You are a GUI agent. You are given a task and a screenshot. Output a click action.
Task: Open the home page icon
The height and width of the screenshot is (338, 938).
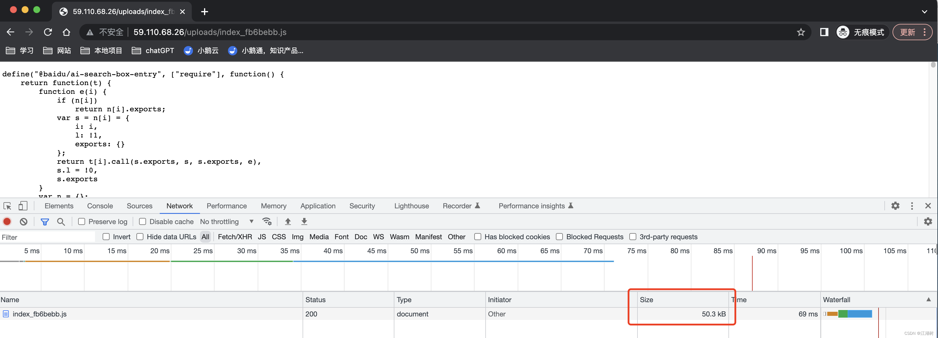66,32
